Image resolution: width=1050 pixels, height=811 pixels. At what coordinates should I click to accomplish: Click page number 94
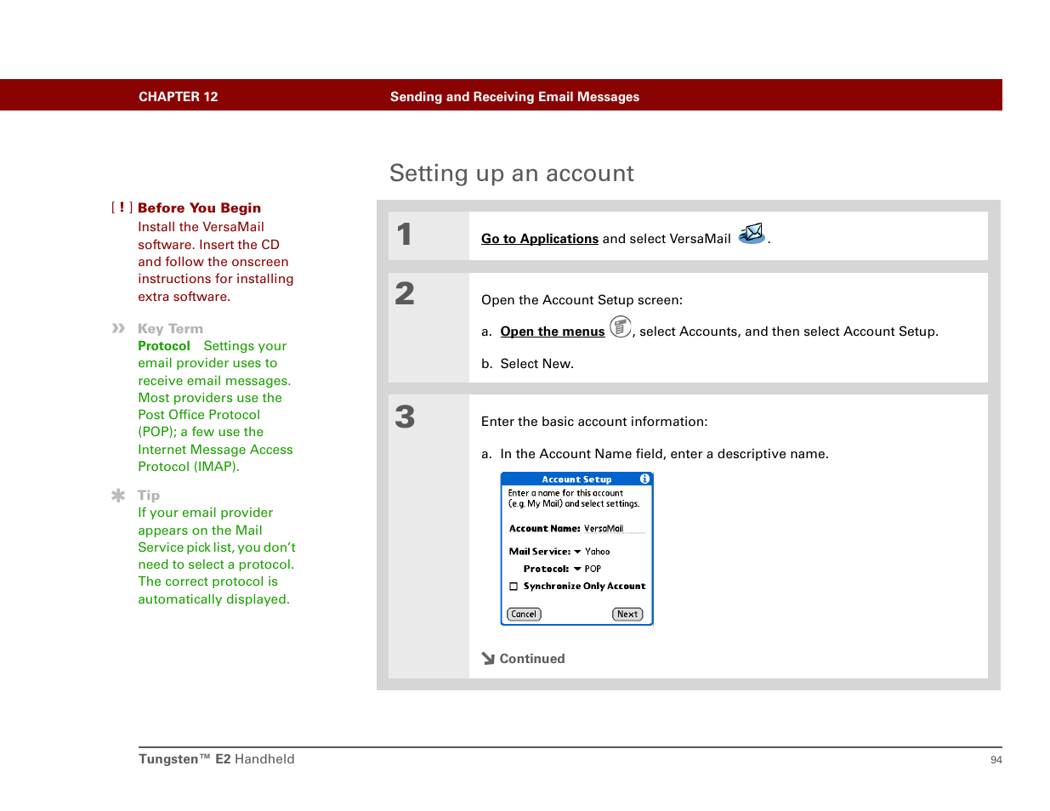[996, 760]
